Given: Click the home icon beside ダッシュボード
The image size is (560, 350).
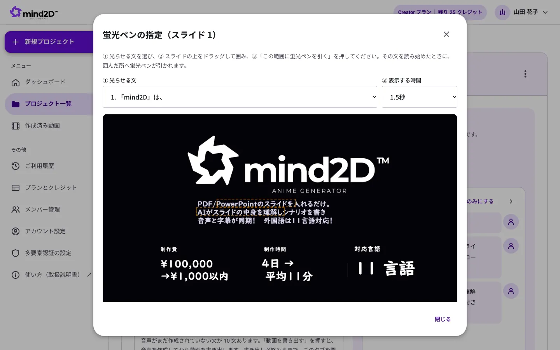Looking at the screenshot, I should (x=16, y=82).
